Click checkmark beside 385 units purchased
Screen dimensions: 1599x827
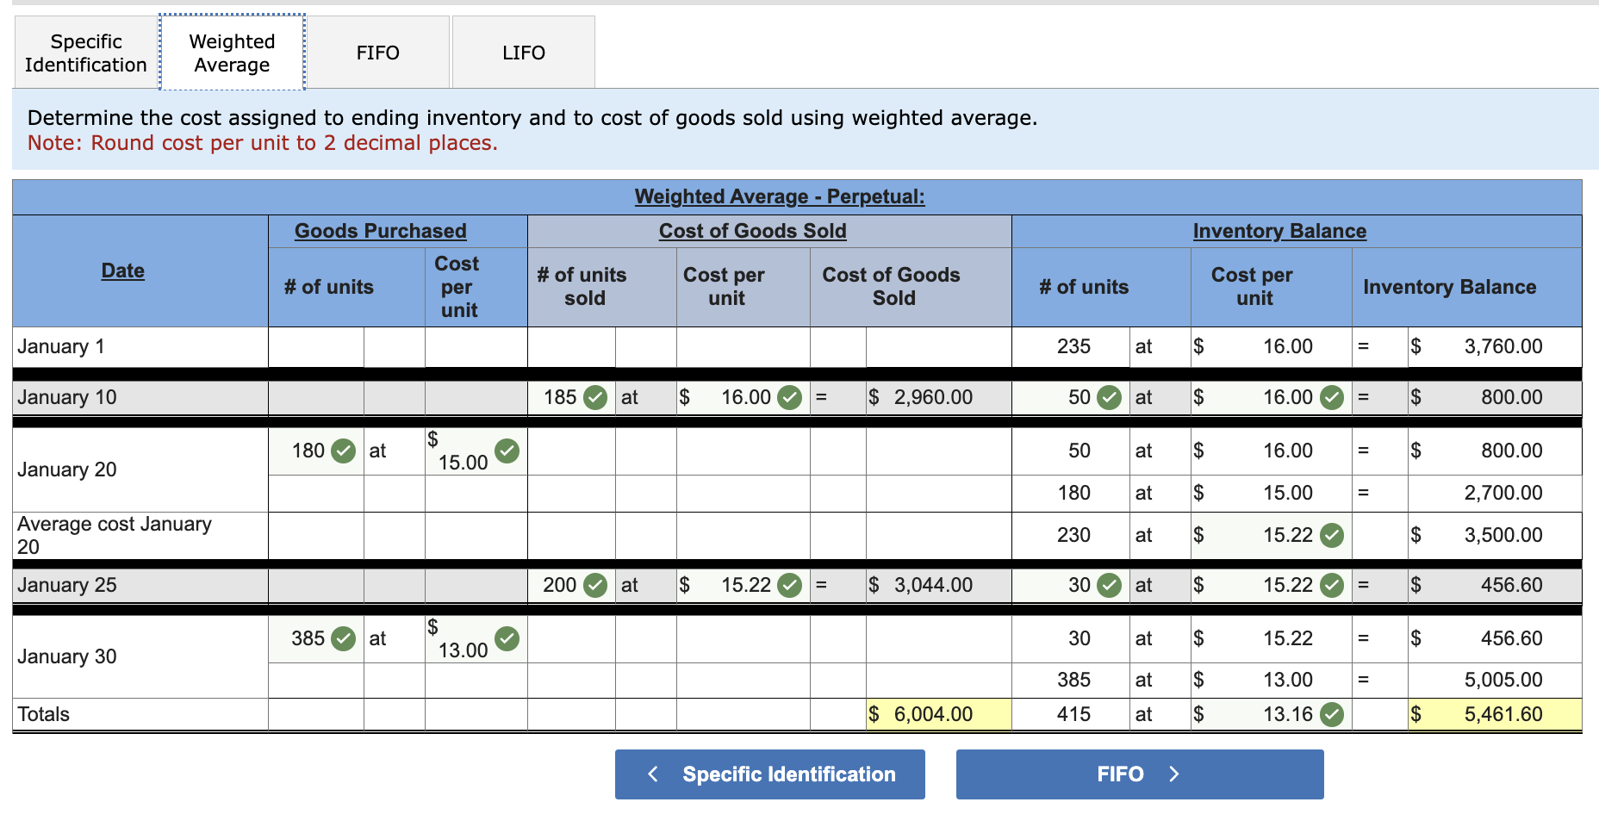344,638
